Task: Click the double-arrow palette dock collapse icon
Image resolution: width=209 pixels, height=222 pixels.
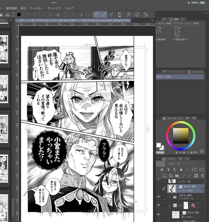Action: [204, 13]
